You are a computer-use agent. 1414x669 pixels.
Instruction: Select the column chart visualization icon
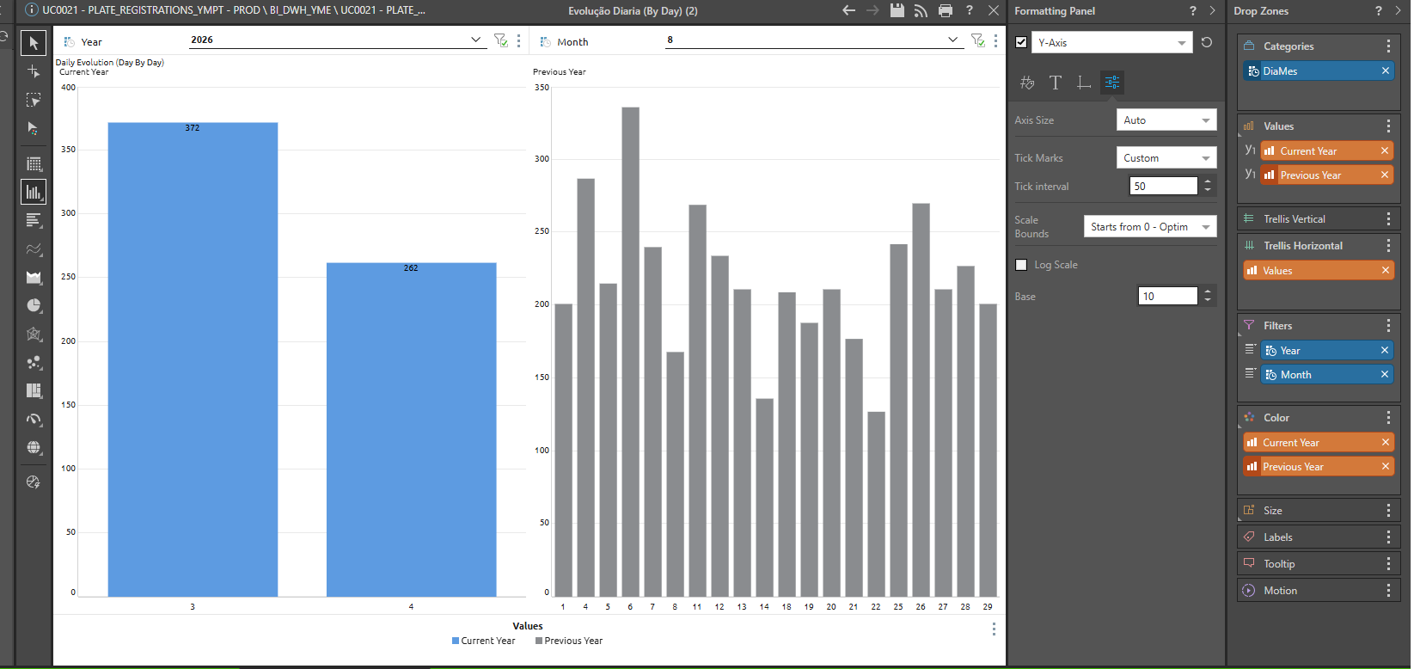tap(34, 192)
